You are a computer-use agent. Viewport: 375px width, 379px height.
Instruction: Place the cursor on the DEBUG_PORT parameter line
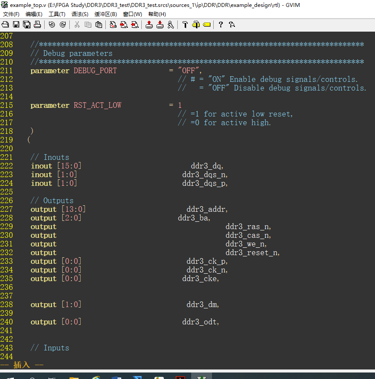point(116,71)
